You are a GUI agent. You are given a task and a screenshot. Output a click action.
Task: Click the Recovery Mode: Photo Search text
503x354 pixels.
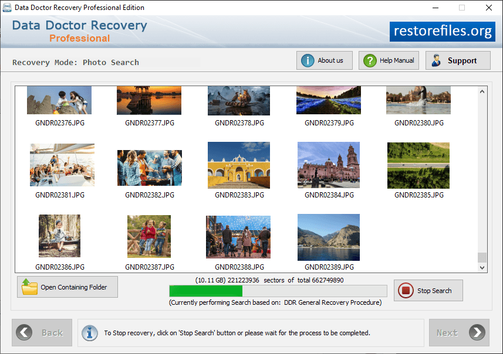76,63
